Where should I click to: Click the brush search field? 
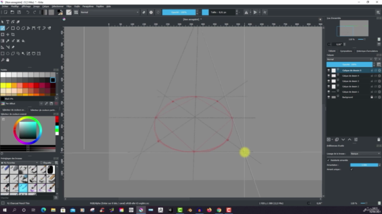pos(27,198)
